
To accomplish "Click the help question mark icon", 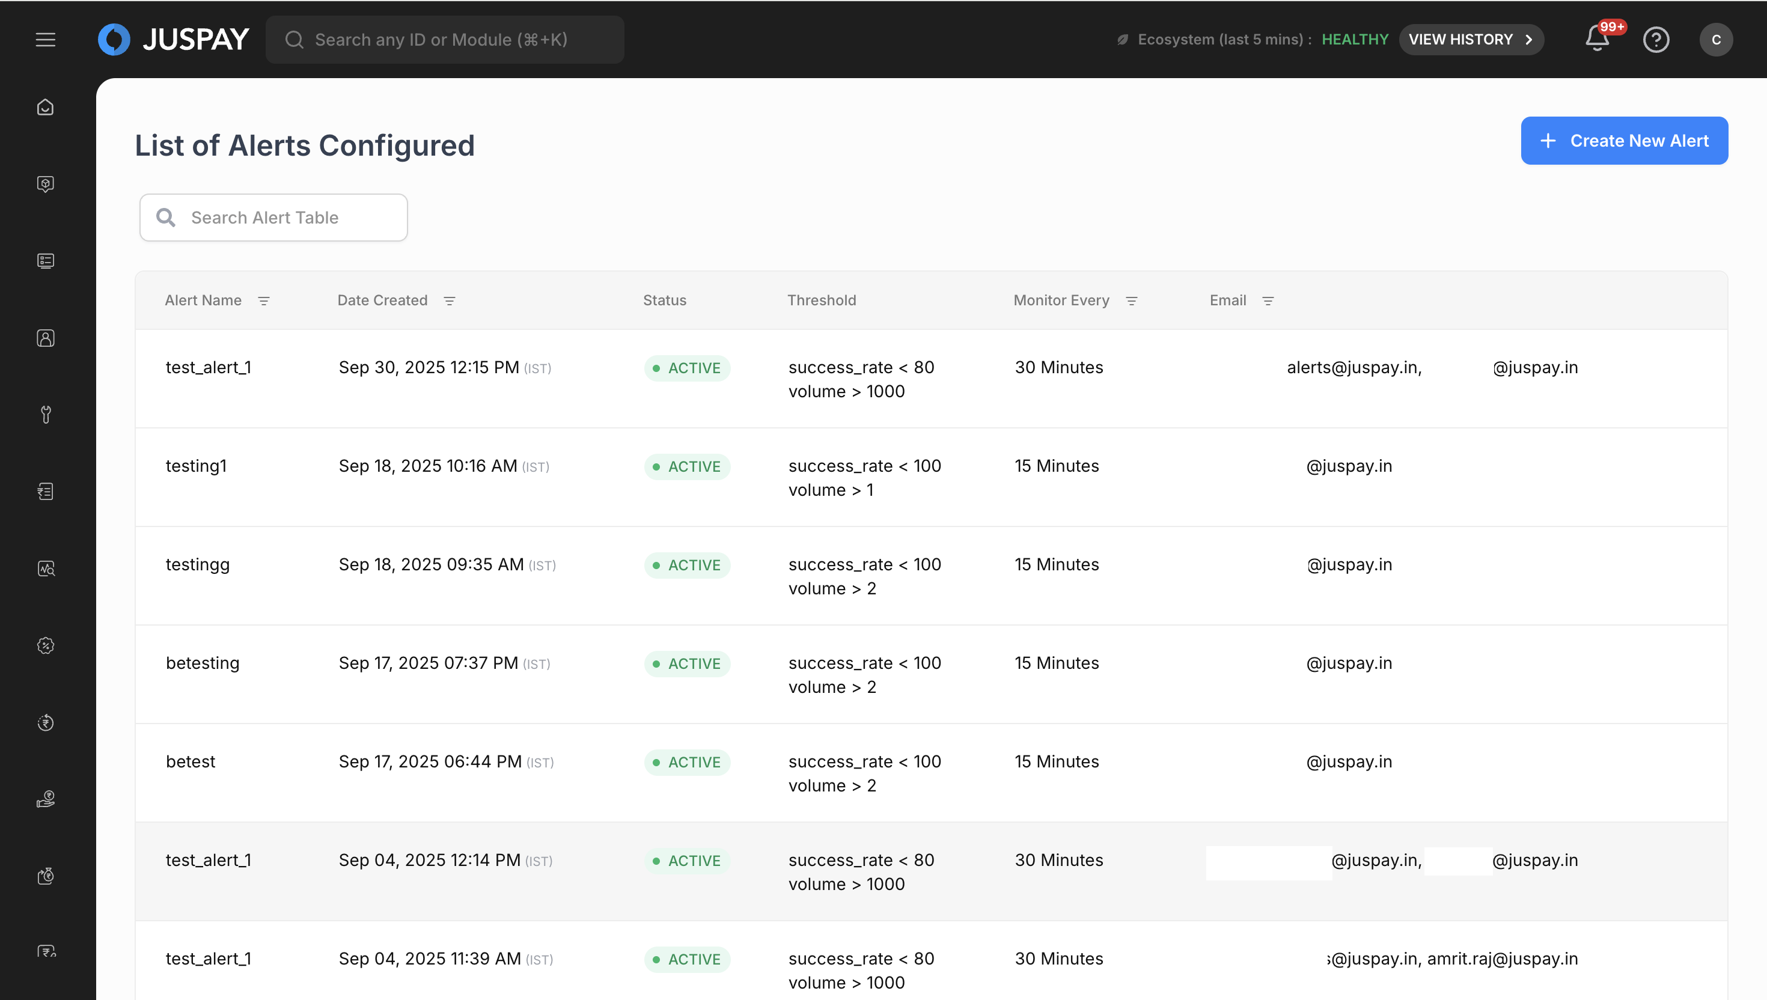I will (1656, 39).
